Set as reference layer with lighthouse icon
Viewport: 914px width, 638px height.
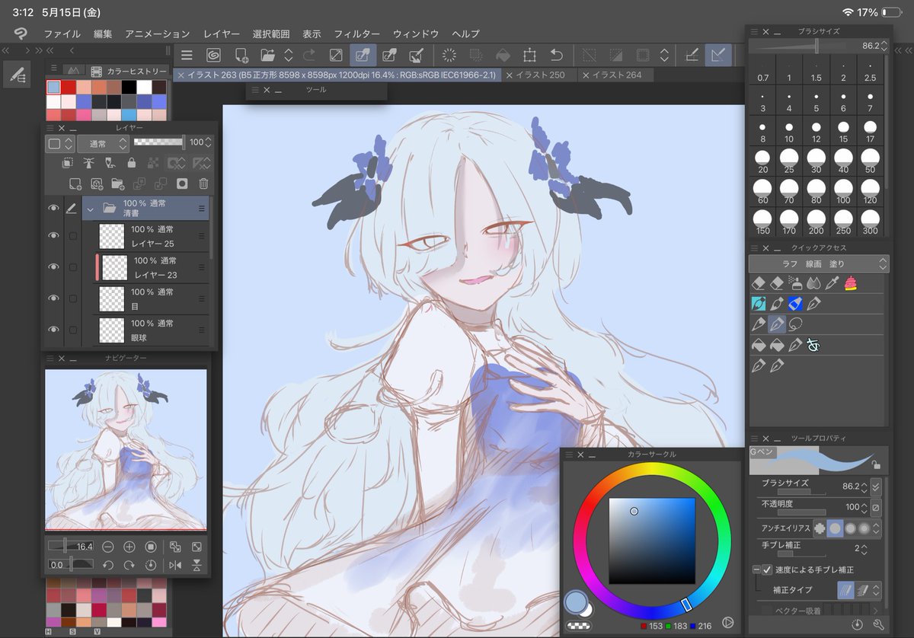coord(89,163)
